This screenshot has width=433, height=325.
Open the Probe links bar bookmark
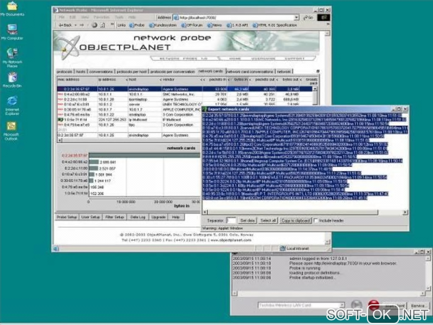137,25
